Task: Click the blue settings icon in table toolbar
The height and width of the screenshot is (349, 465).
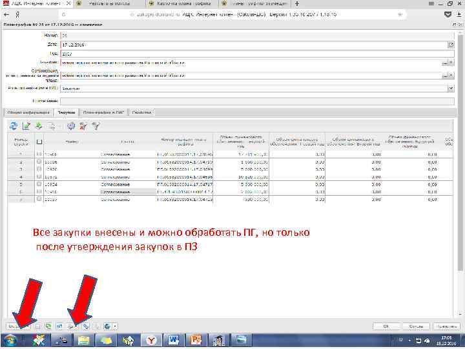Action: coord(71,126)
